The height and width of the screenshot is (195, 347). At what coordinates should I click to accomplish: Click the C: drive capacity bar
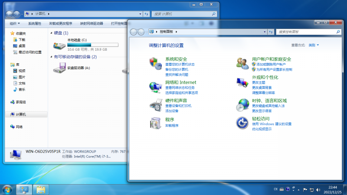tap(93, 45)
